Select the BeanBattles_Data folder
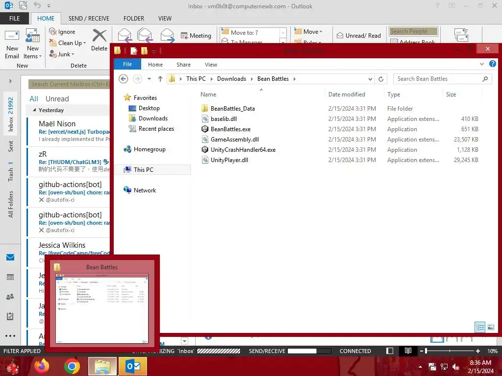502x376 pixels. pos(233,108)
